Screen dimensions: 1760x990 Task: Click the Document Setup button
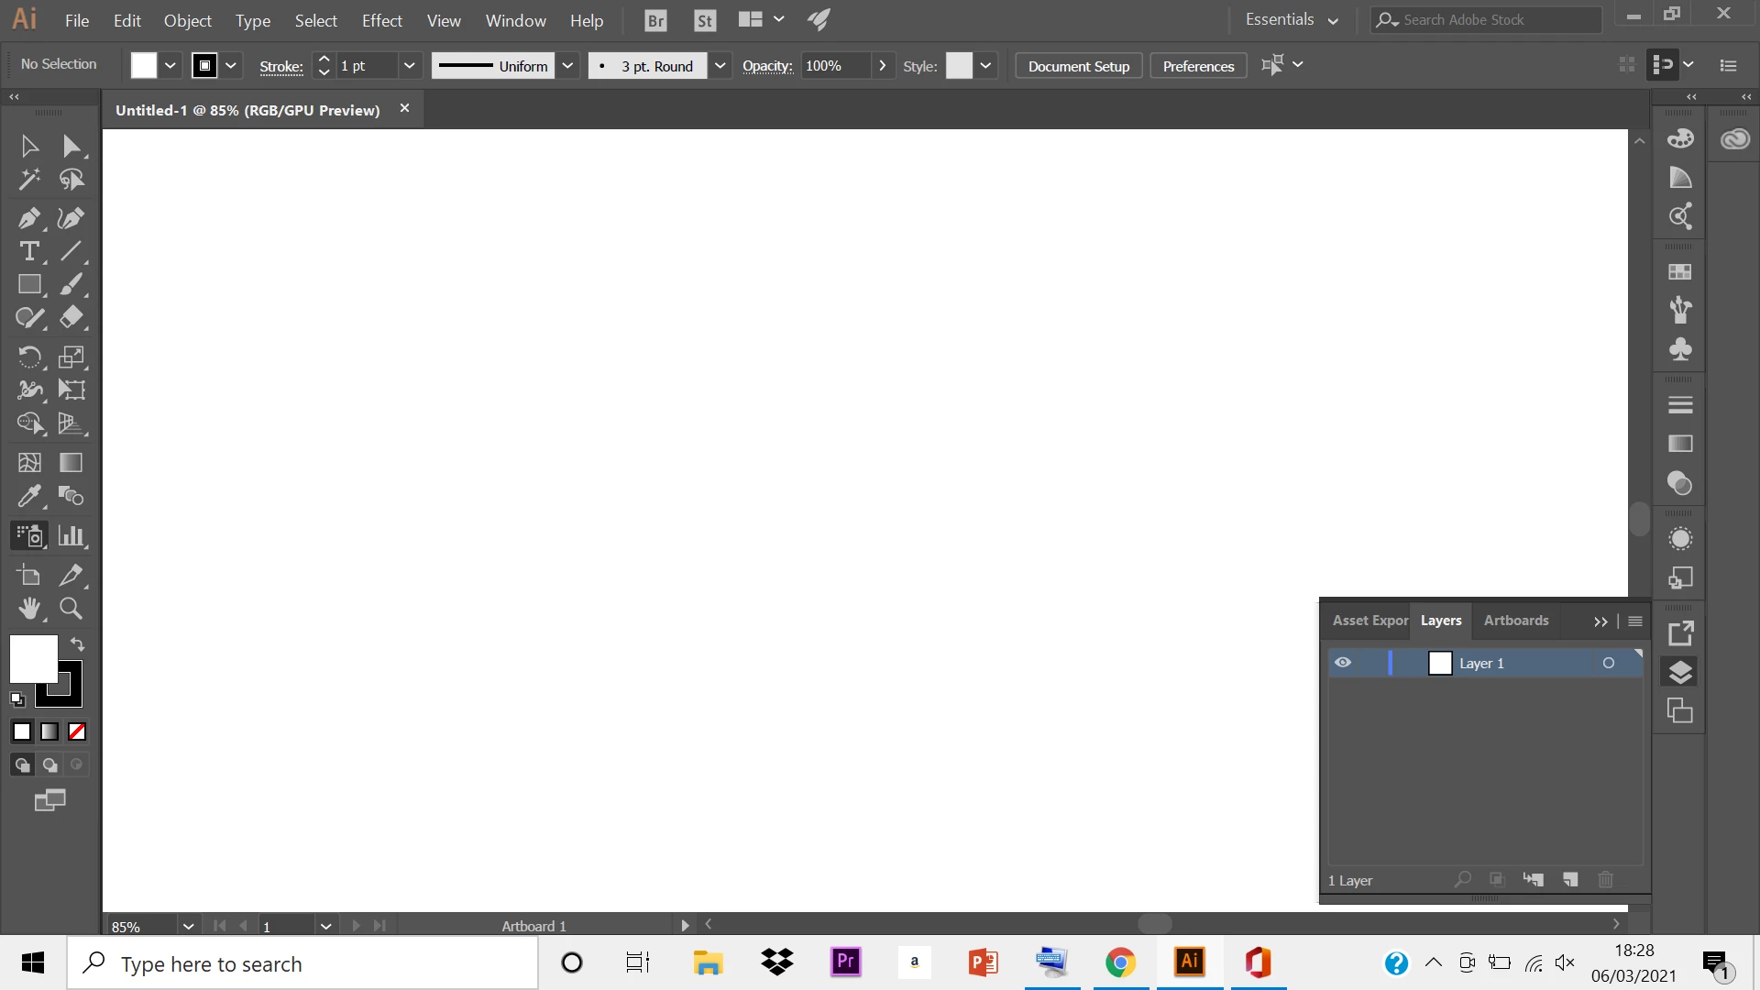[1078, 66]
